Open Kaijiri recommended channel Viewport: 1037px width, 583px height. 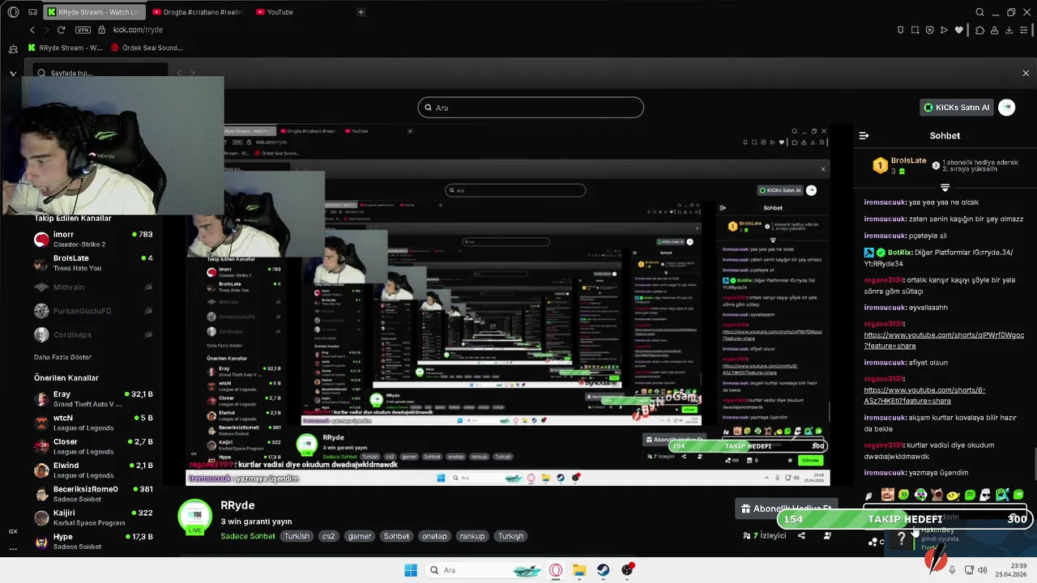point(93,517)
